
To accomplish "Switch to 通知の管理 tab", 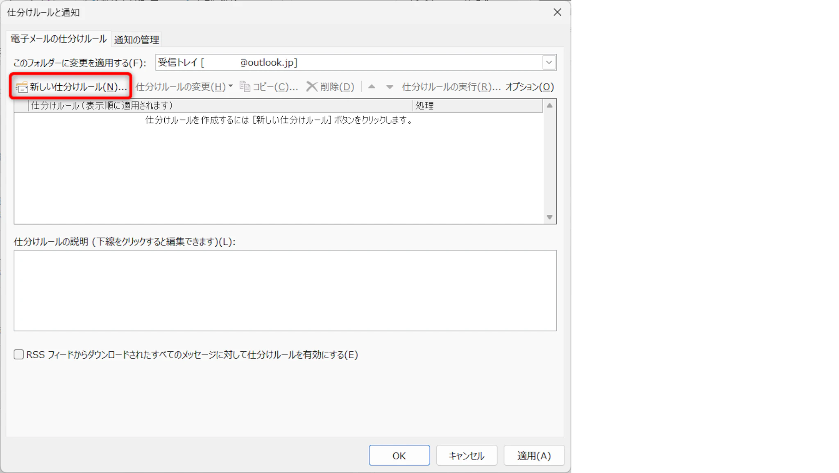I will pyautogui.click(x=136, y=40).
